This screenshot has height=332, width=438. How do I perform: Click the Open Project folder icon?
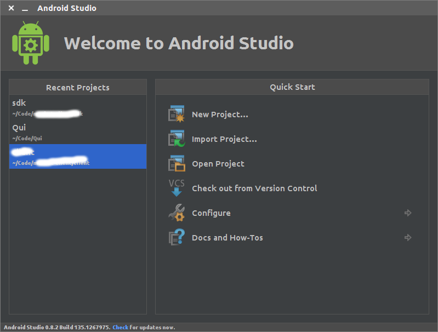click(176, 163)
